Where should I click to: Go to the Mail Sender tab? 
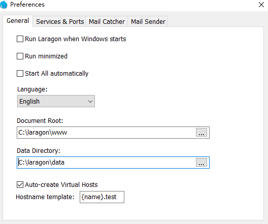[x=148, y=21]
